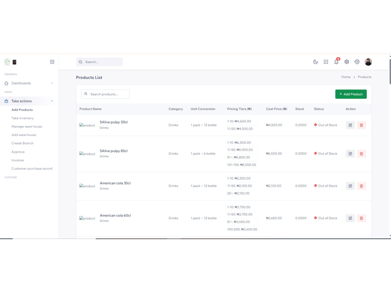
Task: Open the apps grid icon
Action: point(326,62)
